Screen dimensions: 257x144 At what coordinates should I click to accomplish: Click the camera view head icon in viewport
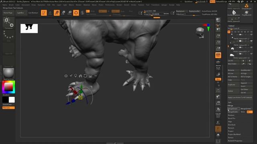[200, 33]
